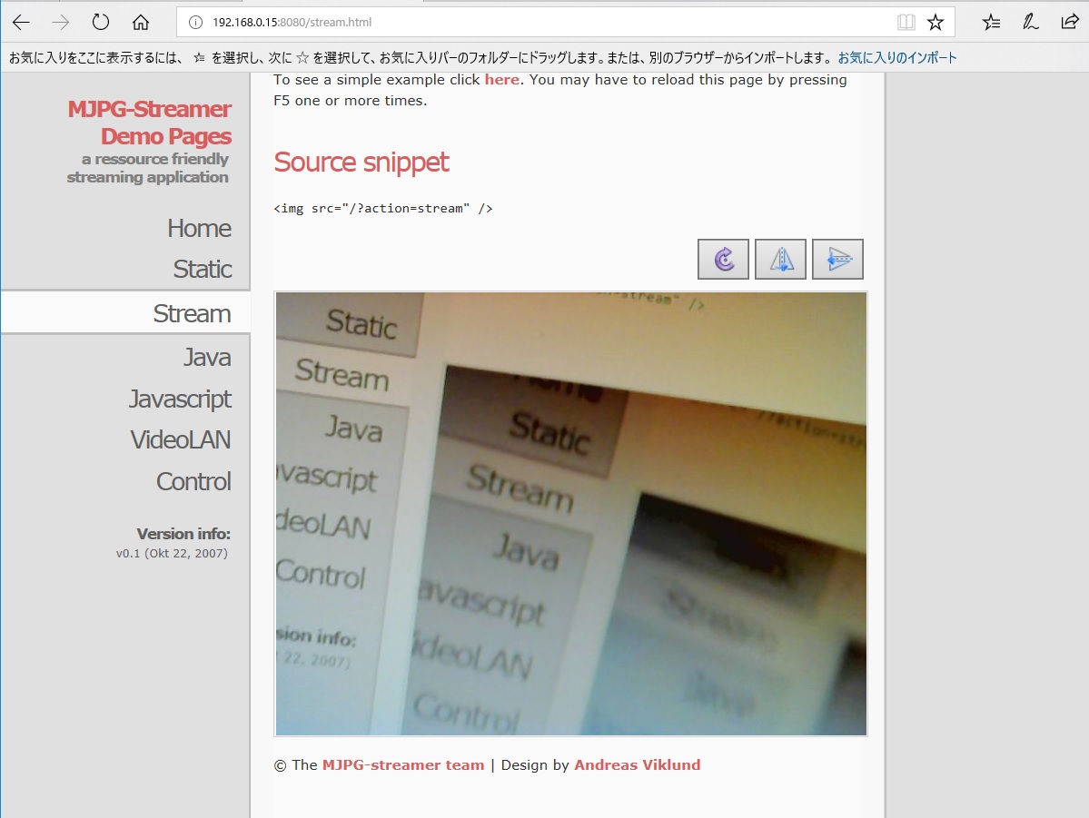Open the favorites hub list
Screen dimensions: 1089x818
(990, 22)
